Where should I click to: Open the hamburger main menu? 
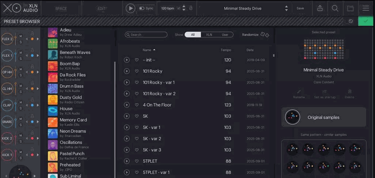(x=366, y=8)
